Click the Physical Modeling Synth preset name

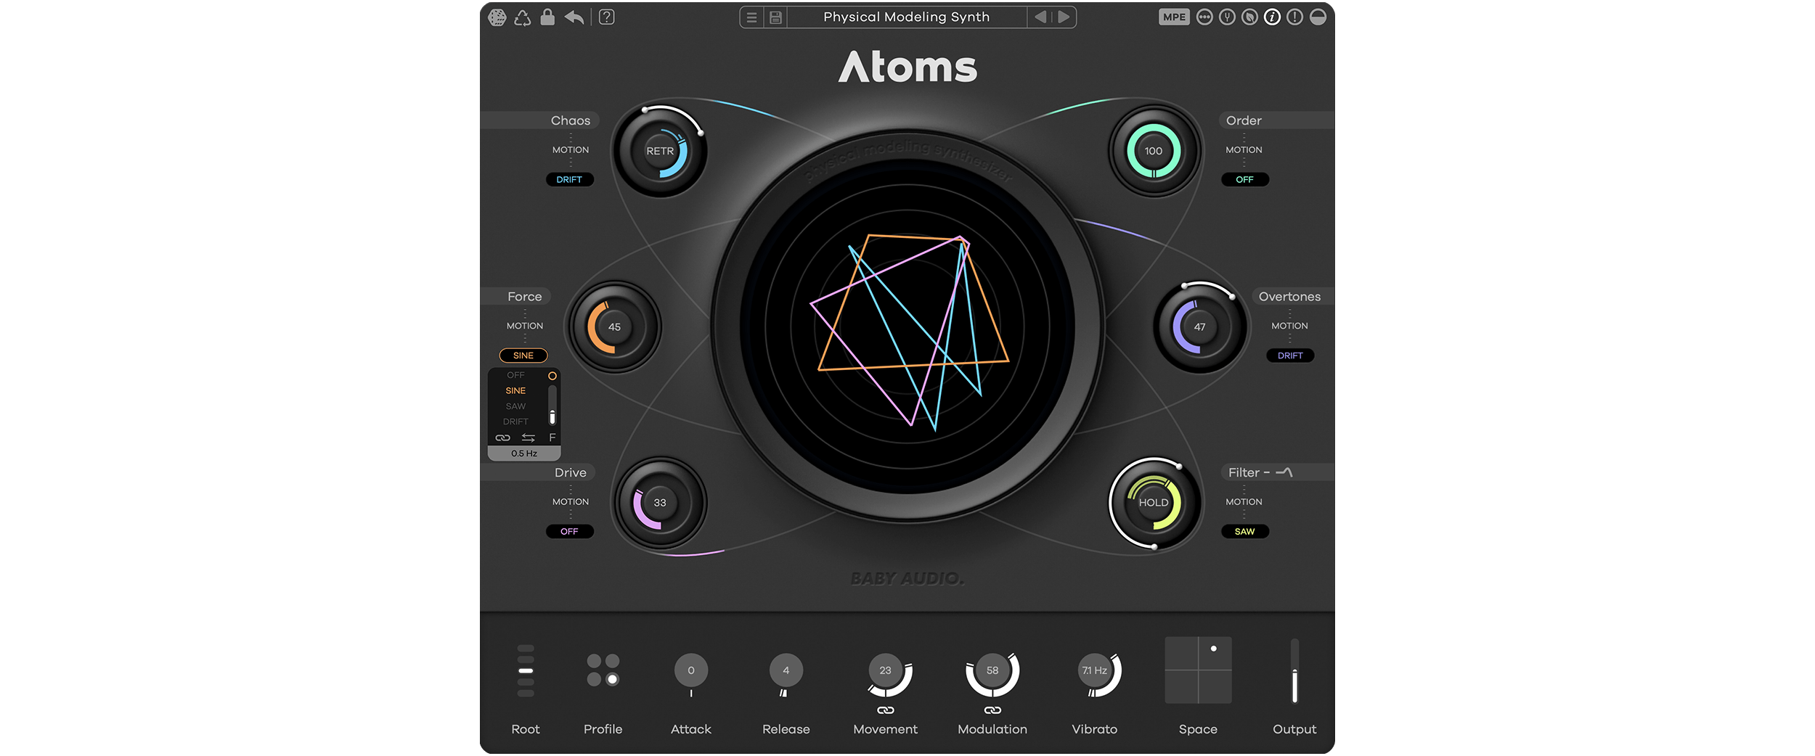coord(905,16)
